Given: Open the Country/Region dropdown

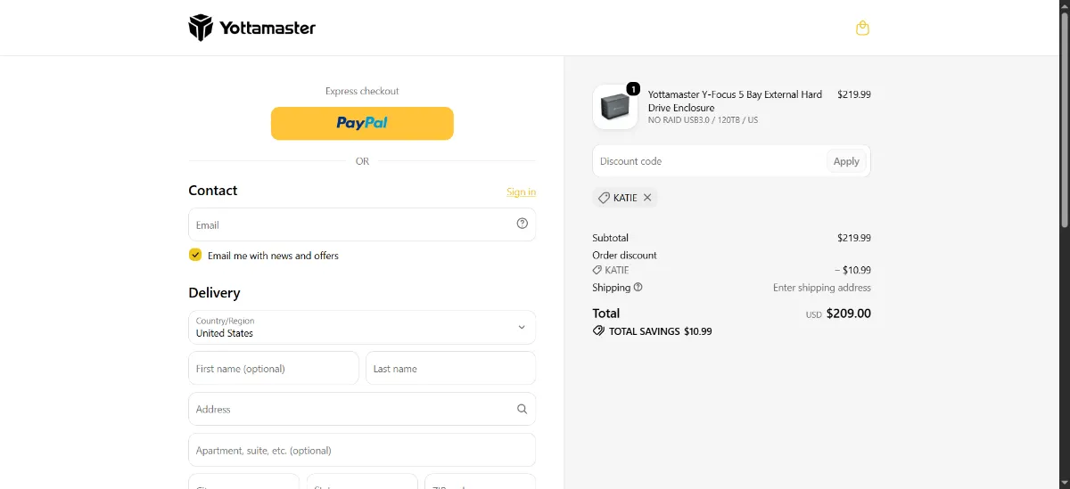Looking at the screenshot, I should [x=362, y=327].
